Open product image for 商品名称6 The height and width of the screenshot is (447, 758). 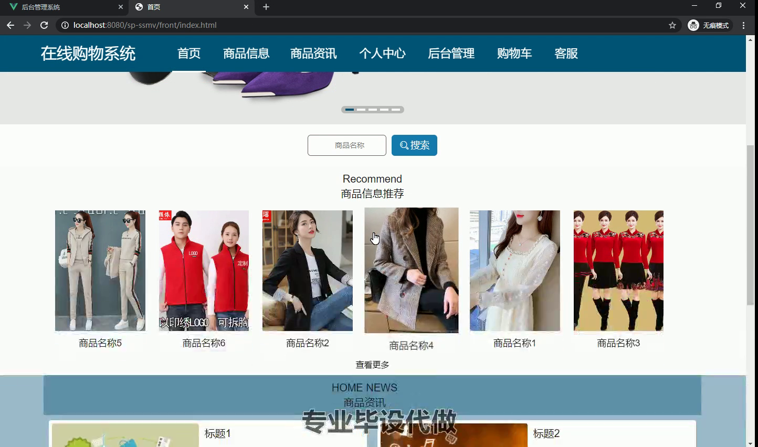[204, 271]
